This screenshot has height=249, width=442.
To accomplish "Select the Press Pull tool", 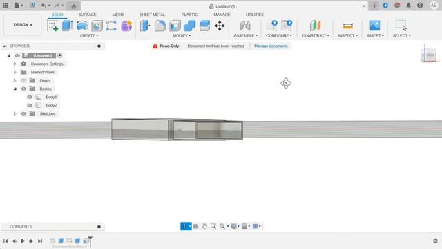I will click(x=145, y=26).
